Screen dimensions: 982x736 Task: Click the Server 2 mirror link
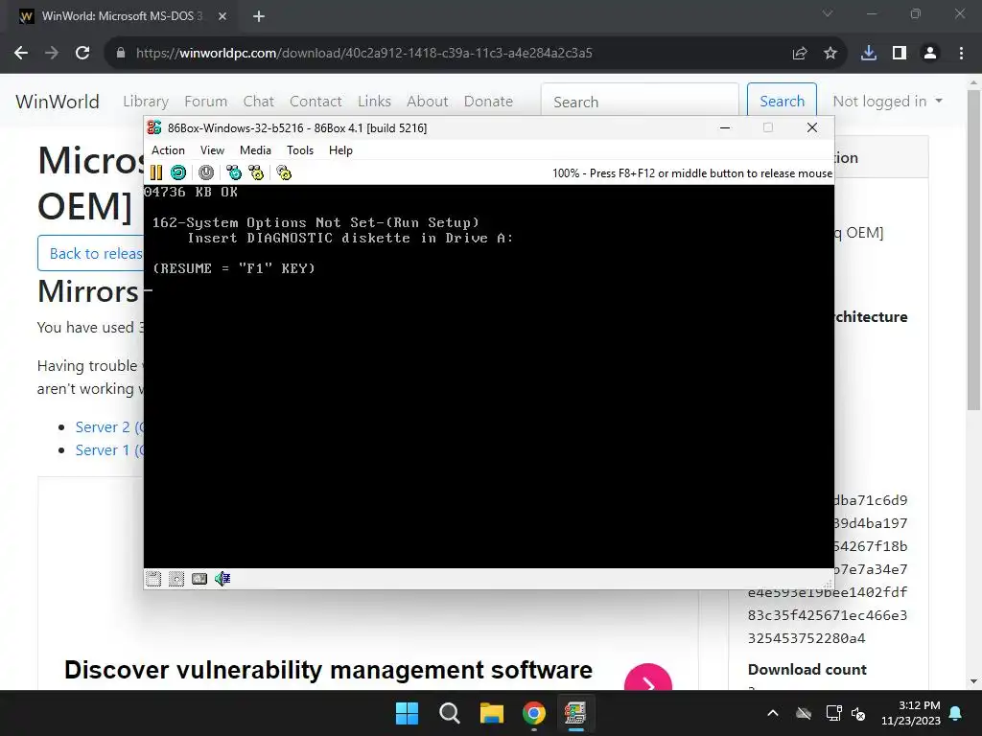click(109, 426)
